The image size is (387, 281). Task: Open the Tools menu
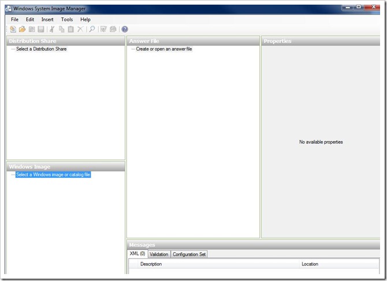pos(67,20)
